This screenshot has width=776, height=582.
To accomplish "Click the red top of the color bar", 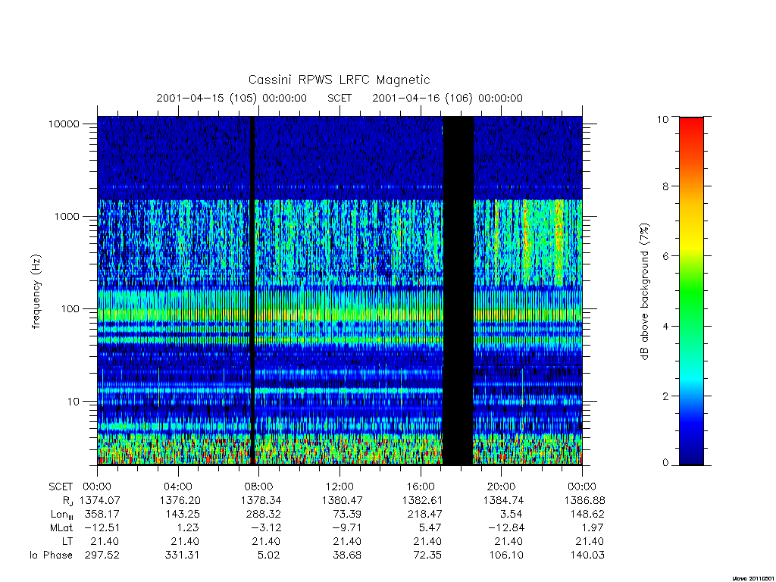I will click(691, 125).
